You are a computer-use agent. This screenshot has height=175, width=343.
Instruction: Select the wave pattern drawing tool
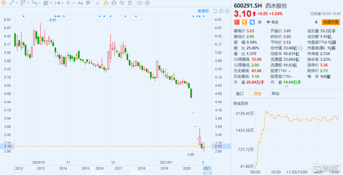pos(35,3)
